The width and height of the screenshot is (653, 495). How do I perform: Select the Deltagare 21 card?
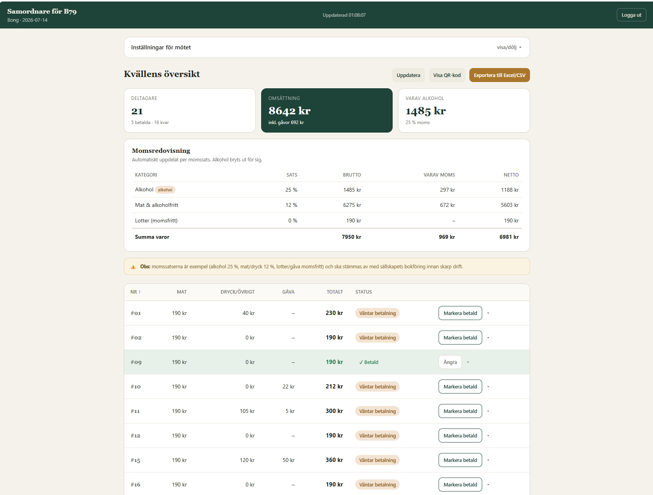point(190,110)
